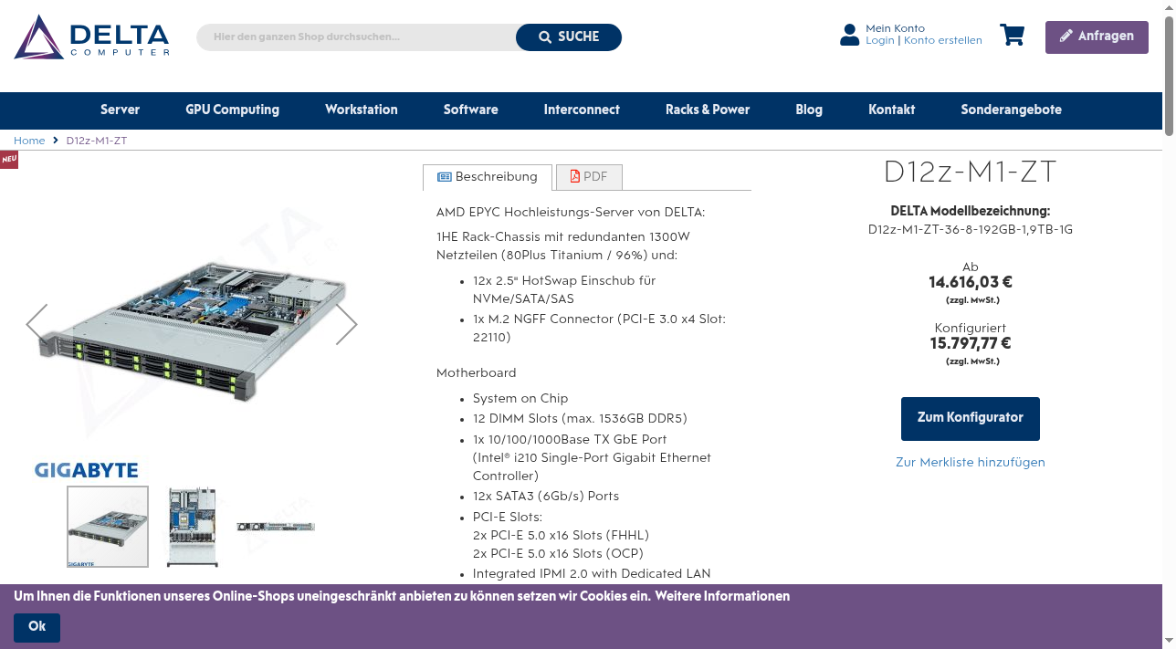
Task: Open the Login link
Action: (x=880, y=41)
